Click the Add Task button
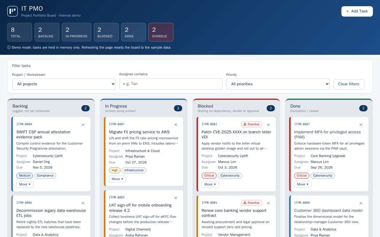380x237 pixels. pyautogui.click(x=357, y=11)
